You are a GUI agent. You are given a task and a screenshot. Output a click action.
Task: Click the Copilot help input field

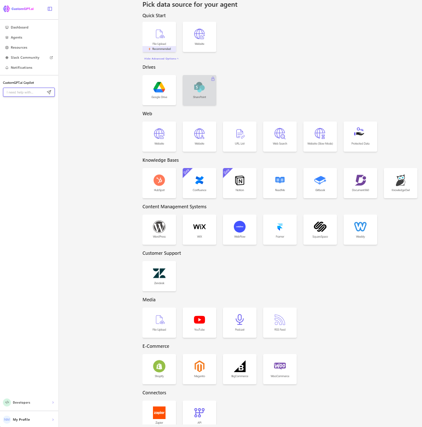point(24,92)
